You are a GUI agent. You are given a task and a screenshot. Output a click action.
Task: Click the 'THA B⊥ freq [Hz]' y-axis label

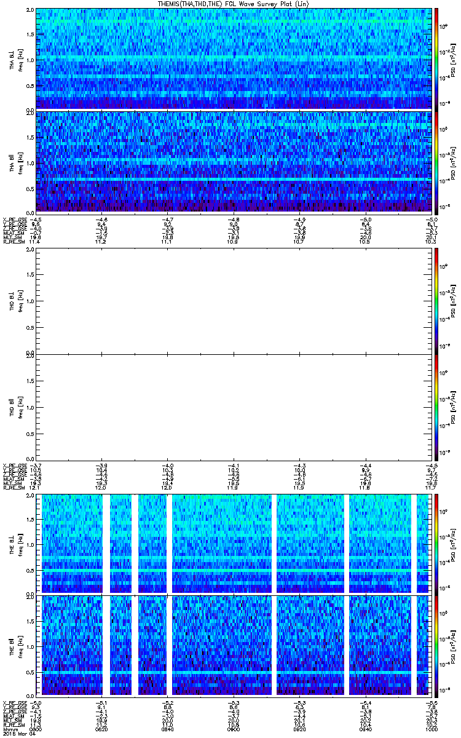[x=16, y=59]
